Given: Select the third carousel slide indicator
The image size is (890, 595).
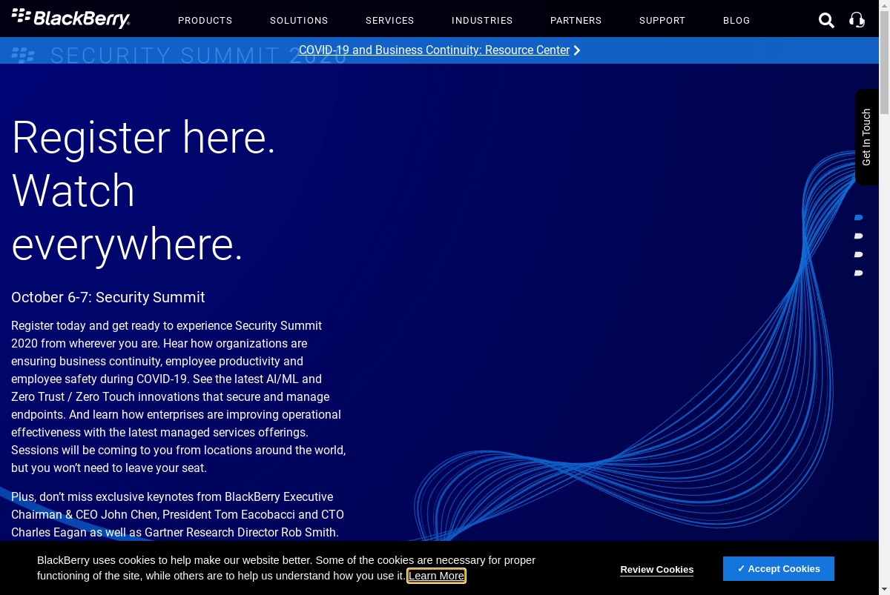Looking at the screenshot, I should [859, 255].
